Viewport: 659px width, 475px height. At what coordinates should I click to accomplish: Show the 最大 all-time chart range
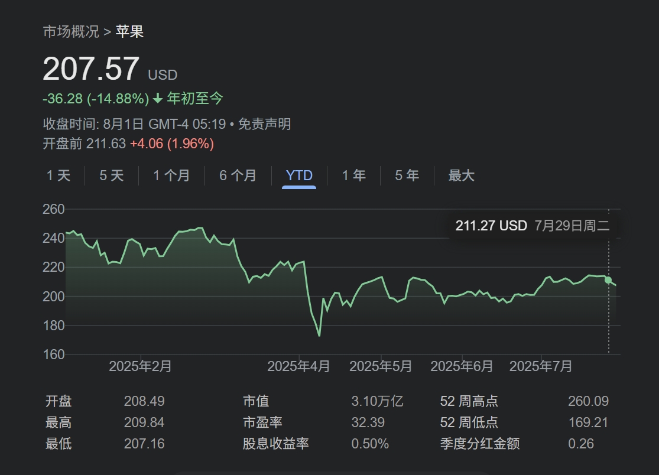click(461, 175)
